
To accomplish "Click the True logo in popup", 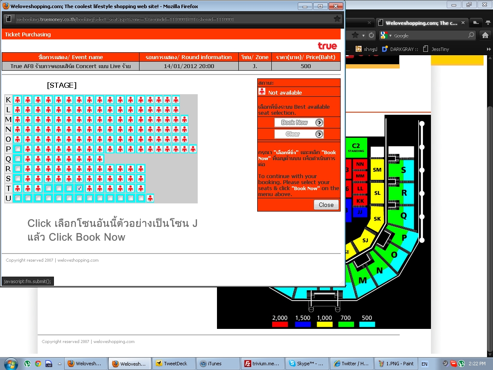I will point(327,46).
